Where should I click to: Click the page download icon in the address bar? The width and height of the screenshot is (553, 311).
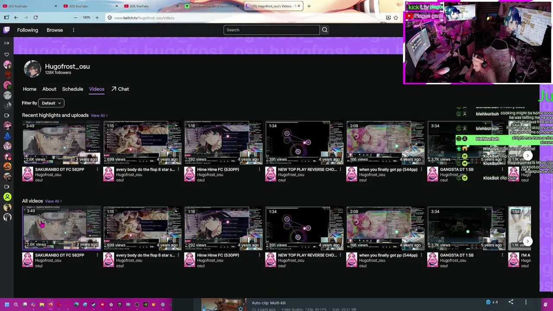(388, 18)
